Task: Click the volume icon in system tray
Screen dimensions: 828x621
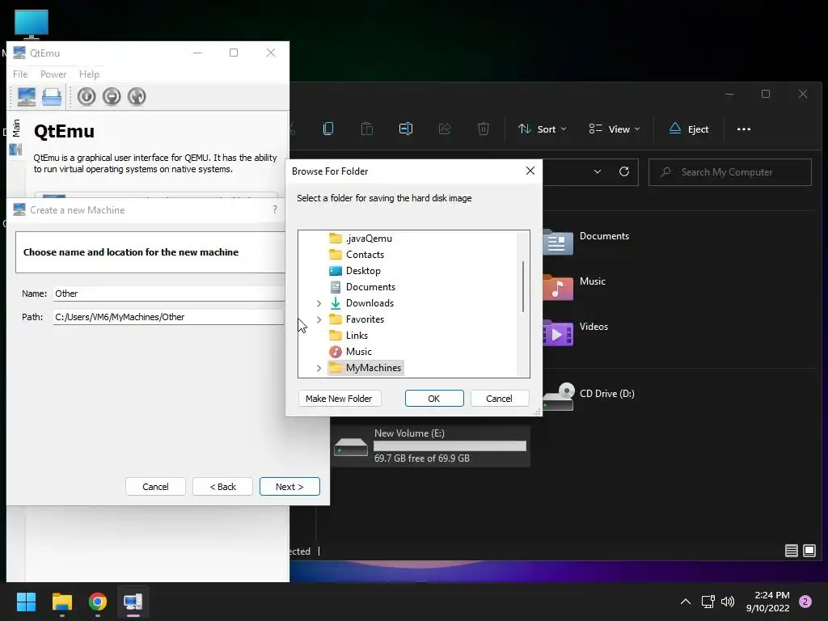Action: tap(728, 602)
